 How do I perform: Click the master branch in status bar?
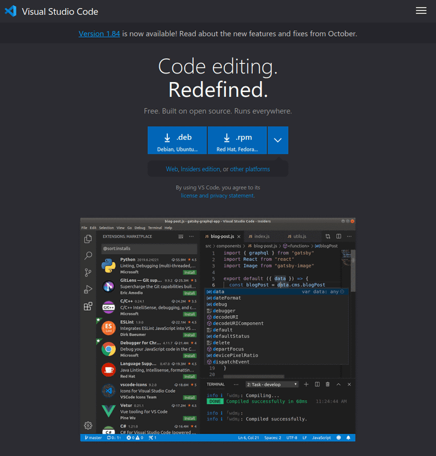(93, 438)
